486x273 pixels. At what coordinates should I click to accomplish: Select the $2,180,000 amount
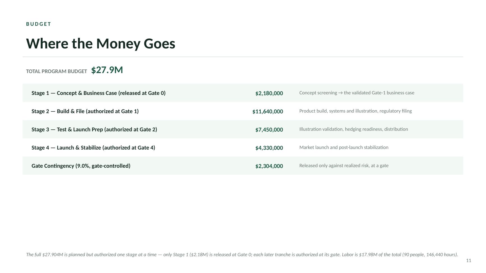pos(269,93)
